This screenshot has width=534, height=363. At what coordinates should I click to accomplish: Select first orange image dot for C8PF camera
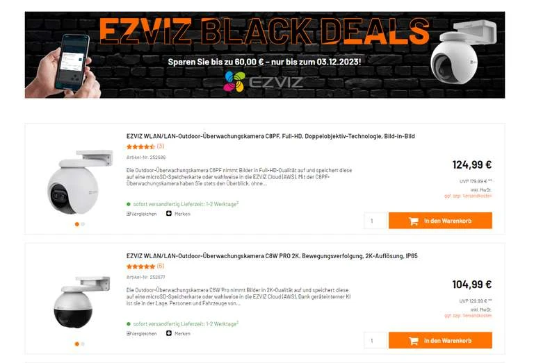(76, 224)
